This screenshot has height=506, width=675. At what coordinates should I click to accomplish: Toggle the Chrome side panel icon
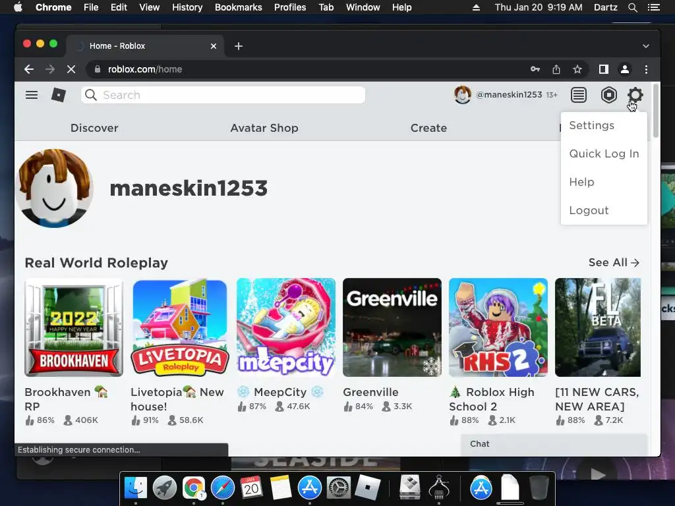click(x=604, y=69)
